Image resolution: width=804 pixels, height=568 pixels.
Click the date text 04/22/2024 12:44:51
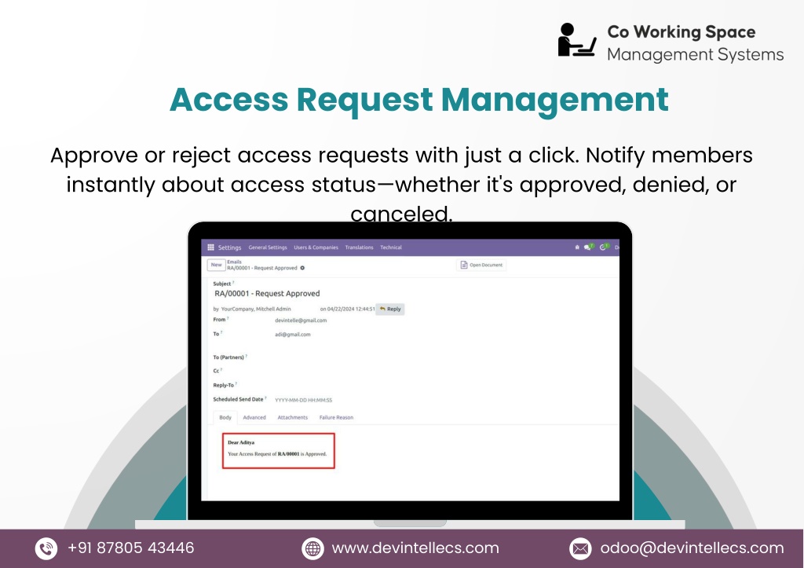(351, 309)
